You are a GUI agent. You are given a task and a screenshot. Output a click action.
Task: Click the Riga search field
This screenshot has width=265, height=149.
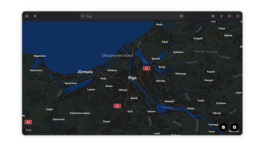tap(130, 16)
